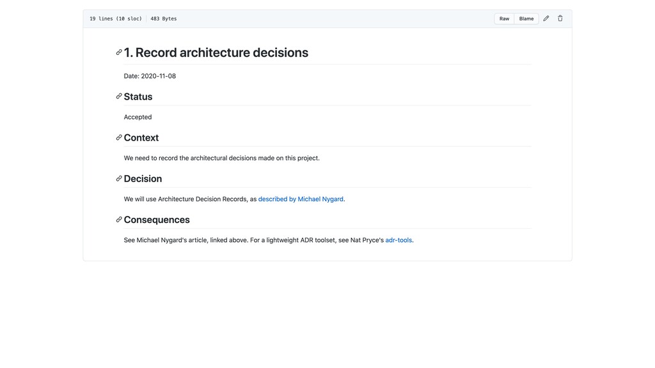Screen dimensions: 655x368
Task: Click the "Accepted" status text
Action: pos(138,117)
